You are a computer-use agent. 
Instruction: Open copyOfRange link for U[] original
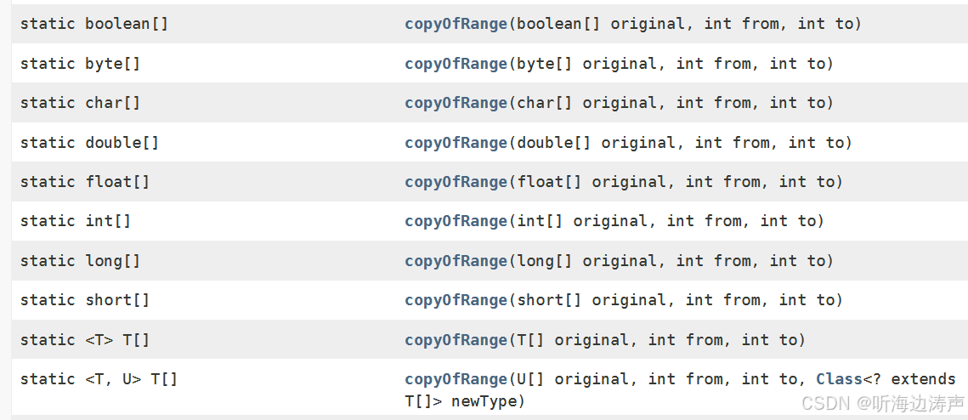[456, 379]
